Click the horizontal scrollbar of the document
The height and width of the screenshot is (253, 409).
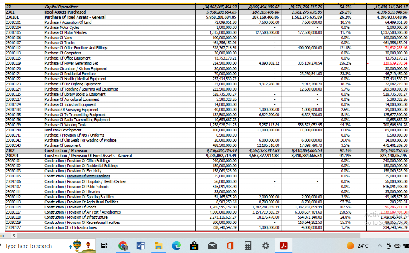[x=188, y=235]
